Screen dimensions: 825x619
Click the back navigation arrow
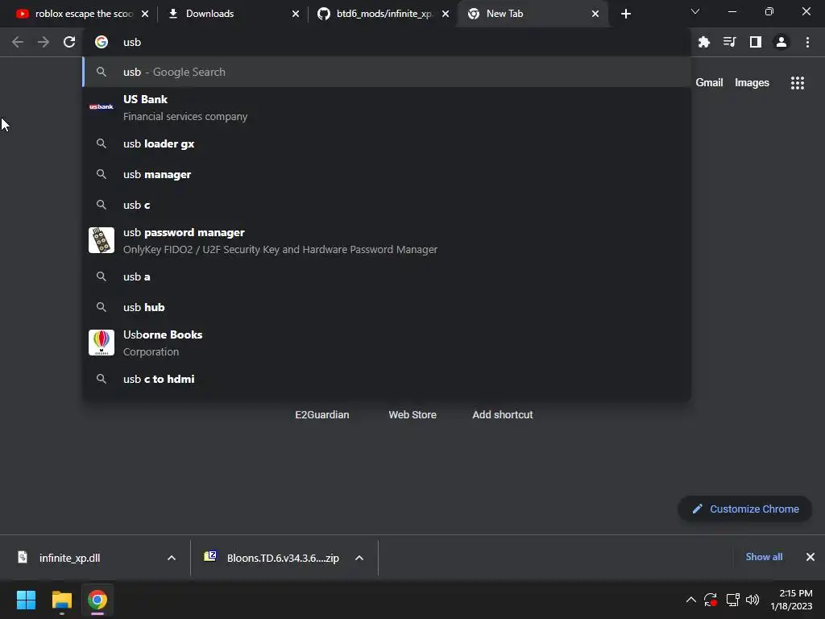click(18, 42)
